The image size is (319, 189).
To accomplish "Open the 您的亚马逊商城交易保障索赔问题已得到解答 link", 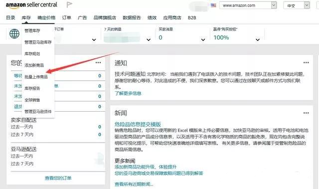I will (159, 174).
